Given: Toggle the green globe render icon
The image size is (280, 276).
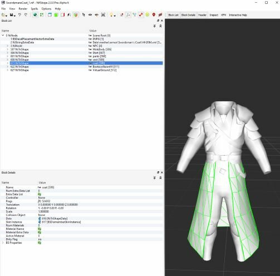Looking at the screenshot, I should [x=35, y=15].
